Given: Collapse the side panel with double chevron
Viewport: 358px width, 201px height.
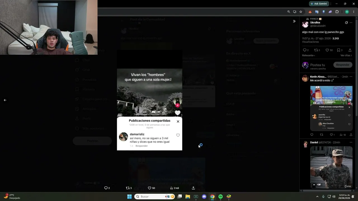Looking at the screenshot, I should pos(294,21).
